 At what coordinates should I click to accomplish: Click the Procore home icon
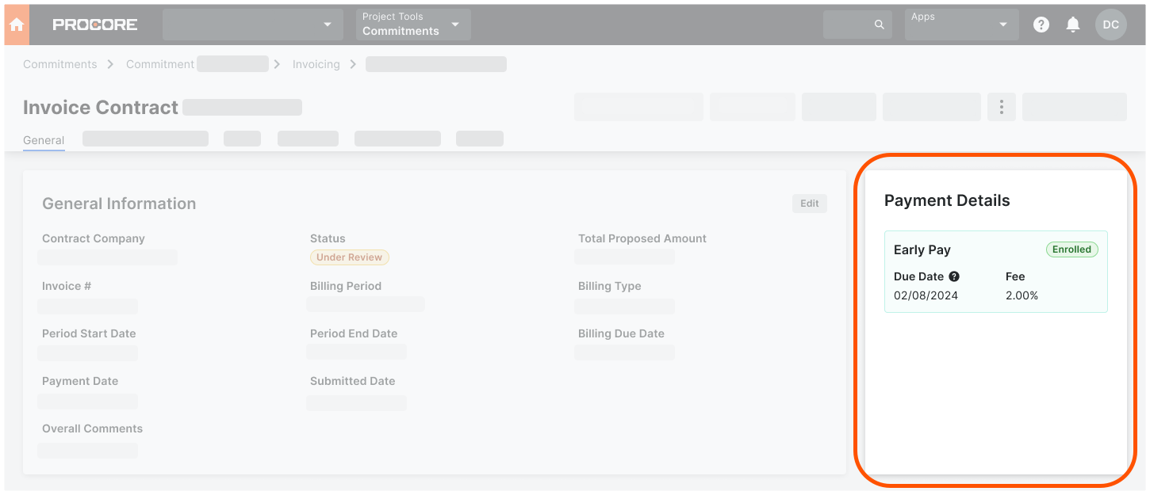click(16, 24)
